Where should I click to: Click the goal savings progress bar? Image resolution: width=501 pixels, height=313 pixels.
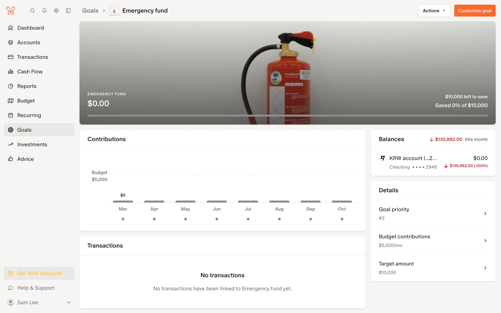coord(287,116)
